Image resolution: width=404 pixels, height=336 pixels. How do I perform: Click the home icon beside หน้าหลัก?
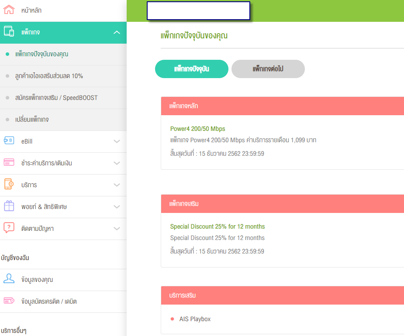coord(9,10)
